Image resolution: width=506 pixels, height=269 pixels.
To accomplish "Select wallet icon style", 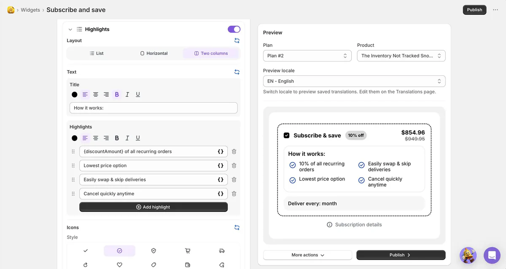I will 188,265.
